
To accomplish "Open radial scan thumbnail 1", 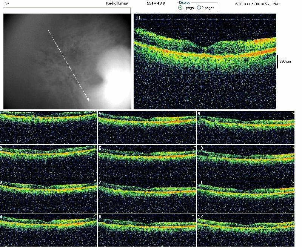I will [x=48, y=127].
